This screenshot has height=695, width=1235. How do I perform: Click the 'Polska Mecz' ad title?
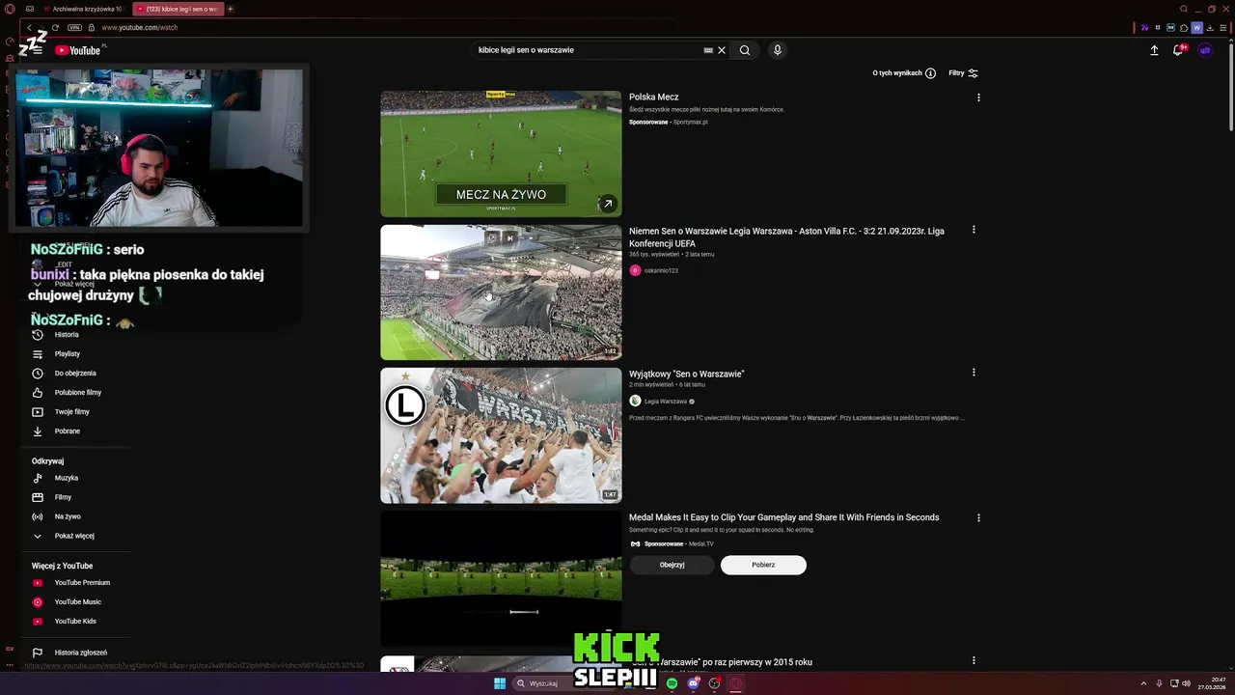click(654, 97)
